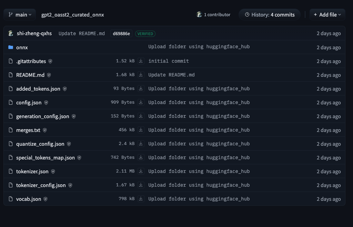
Task: Open Upload folder commit in merges.txt row
Action: (199, 130)
